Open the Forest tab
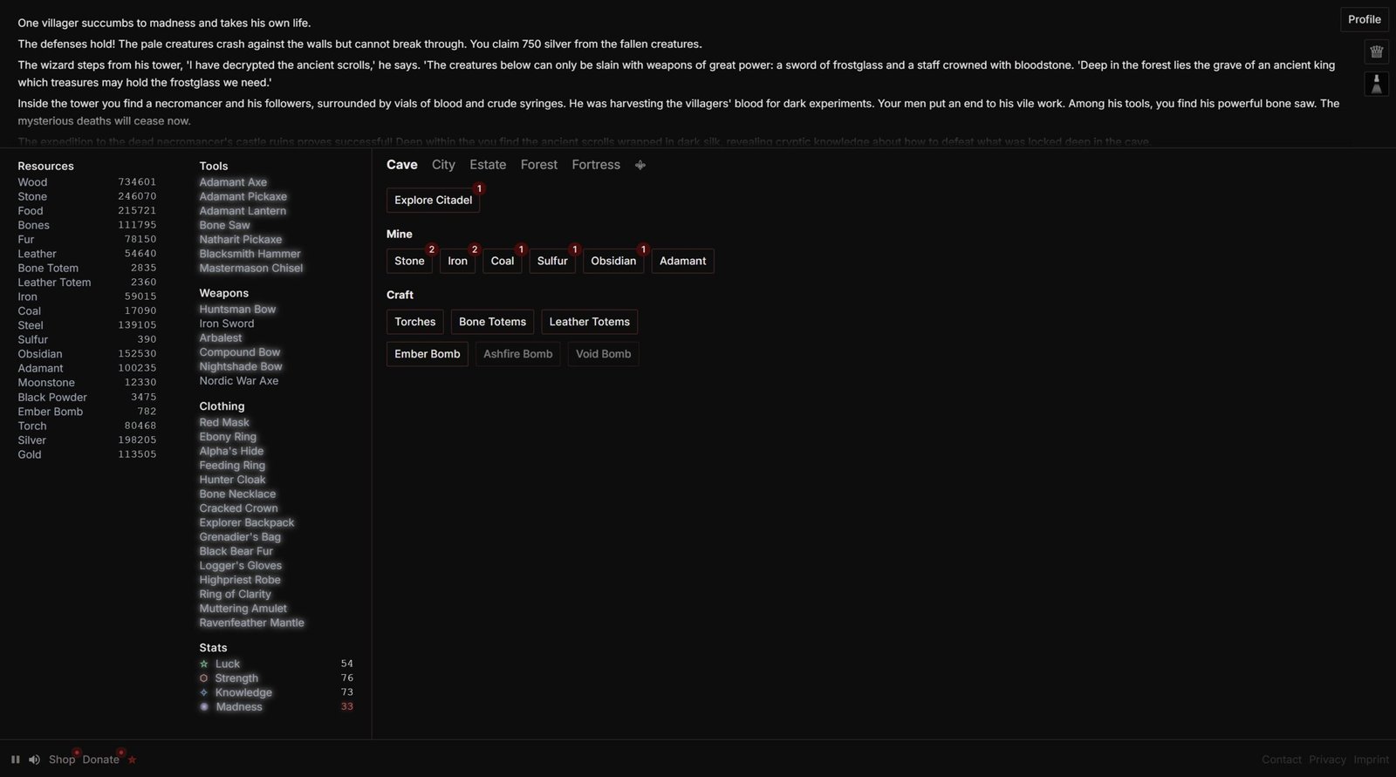Viewport: 1396px width, 777px height. coord(538,165)
